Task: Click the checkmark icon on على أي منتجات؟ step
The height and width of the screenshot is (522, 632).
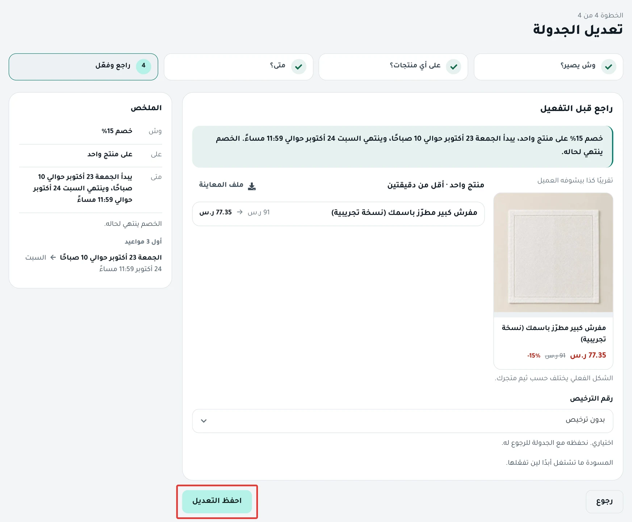Action: (453, 67)
